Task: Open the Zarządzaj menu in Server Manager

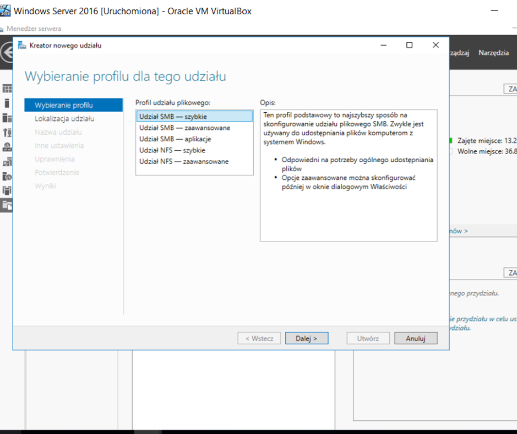Action: [x=459, y=53]
